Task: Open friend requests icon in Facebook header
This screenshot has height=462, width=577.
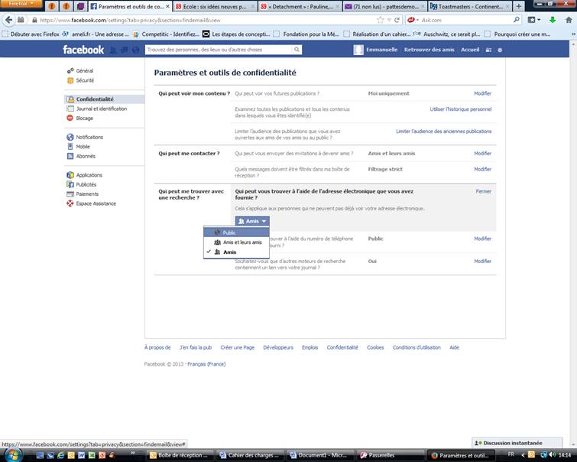Action: click(x=113, y=50)
